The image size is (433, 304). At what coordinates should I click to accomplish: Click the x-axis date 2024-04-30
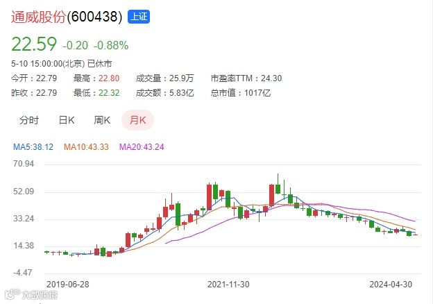click(391, 285)
